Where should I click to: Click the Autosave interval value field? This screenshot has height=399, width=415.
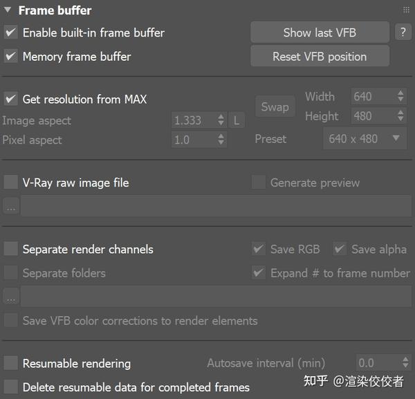click(377, 363)
